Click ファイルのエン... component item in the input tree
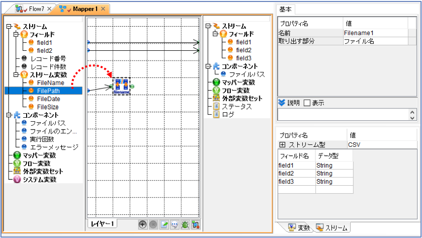Image resolution: width=422 pixels, height=238 pixels. [x=53, y=131]
